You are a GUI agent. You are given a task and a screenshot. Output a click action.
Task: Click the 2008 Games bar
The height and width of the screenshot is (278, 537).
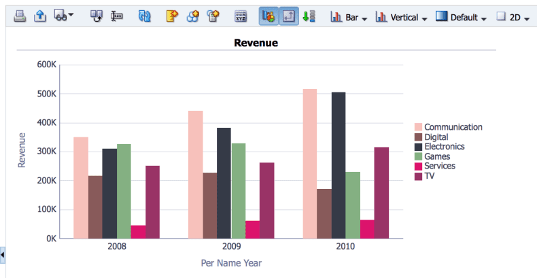pyautogui.click(x=124, y=191)
